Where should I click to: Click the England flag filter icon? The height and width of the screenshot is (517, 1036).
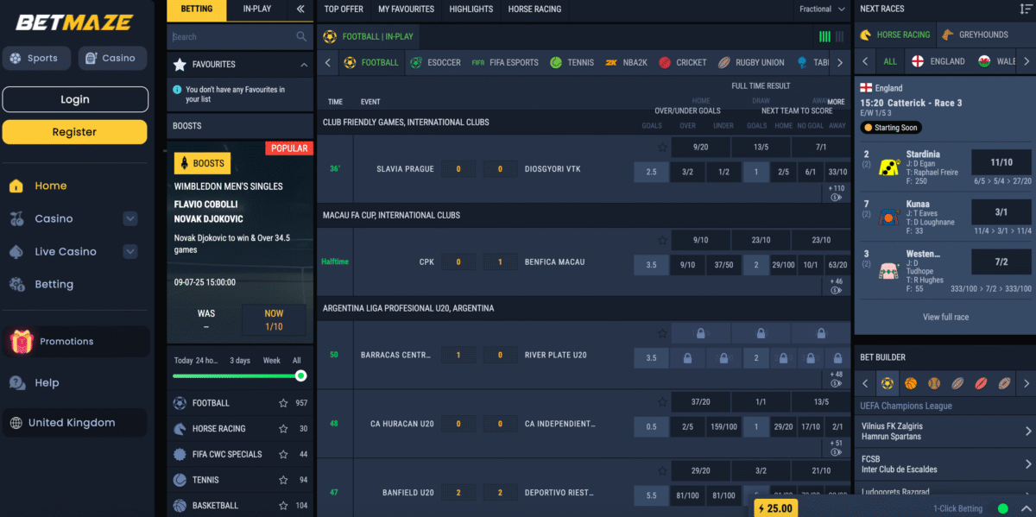tap(918, 62)
